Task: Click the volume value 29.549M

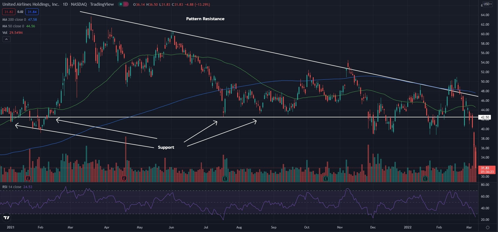Action: pyautogui.click(x=16, y=33)
